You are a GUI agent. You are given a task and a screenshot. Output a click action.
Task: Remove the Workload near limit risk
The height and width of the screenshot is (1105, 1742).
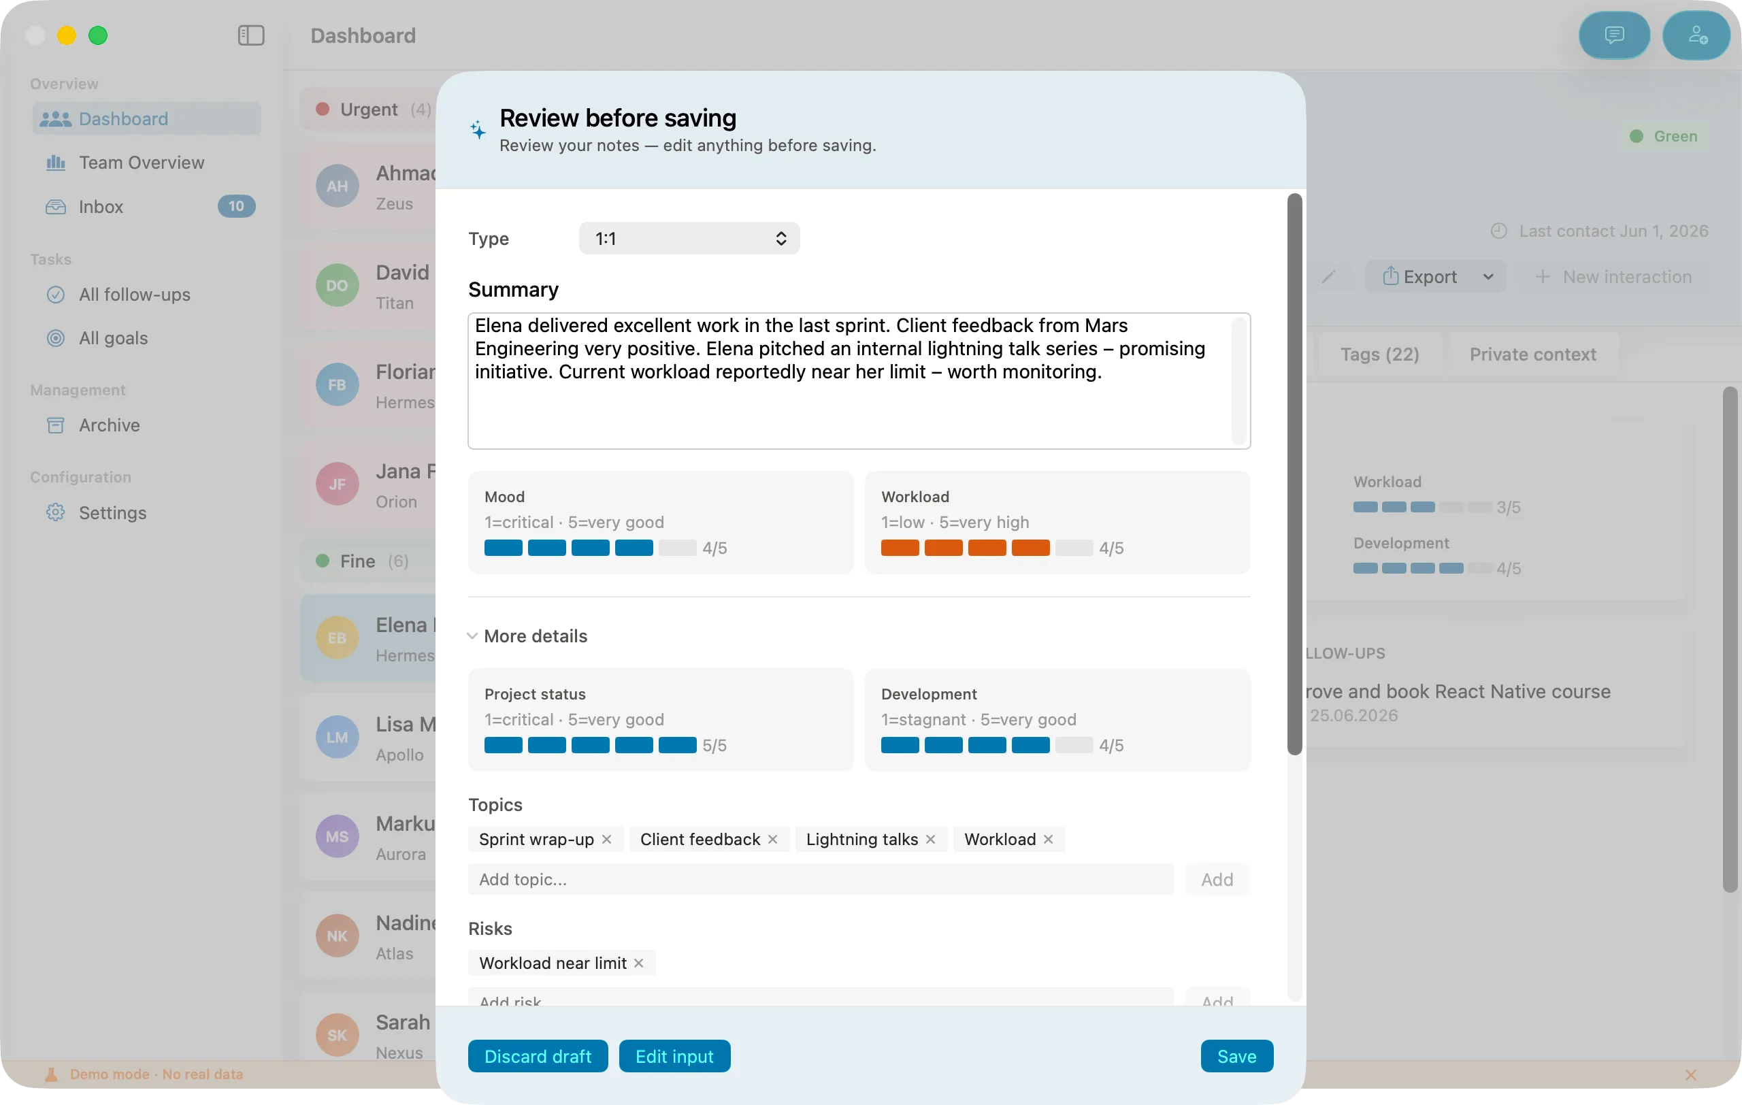coord(639,963)
